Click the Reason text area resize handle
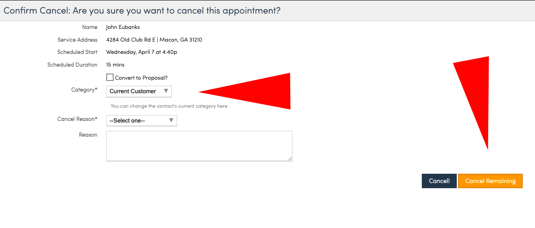This screenshot has height=228, width=535. 290,158
